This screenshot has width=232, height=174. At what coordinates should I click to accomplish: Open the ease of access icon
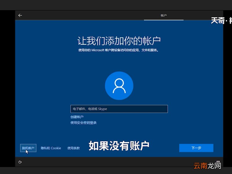[20, 162]
